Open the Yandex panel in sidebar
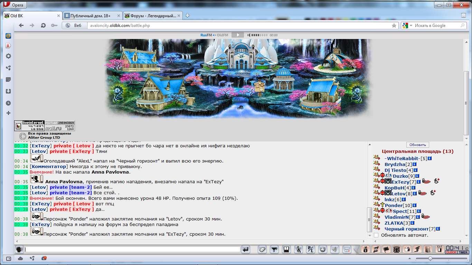472x265 pixels. (8, 46)
